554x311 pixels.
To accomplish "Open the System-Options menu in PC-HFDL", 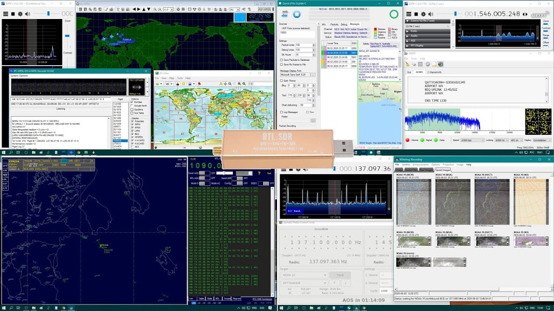I will tap(19, 76).
